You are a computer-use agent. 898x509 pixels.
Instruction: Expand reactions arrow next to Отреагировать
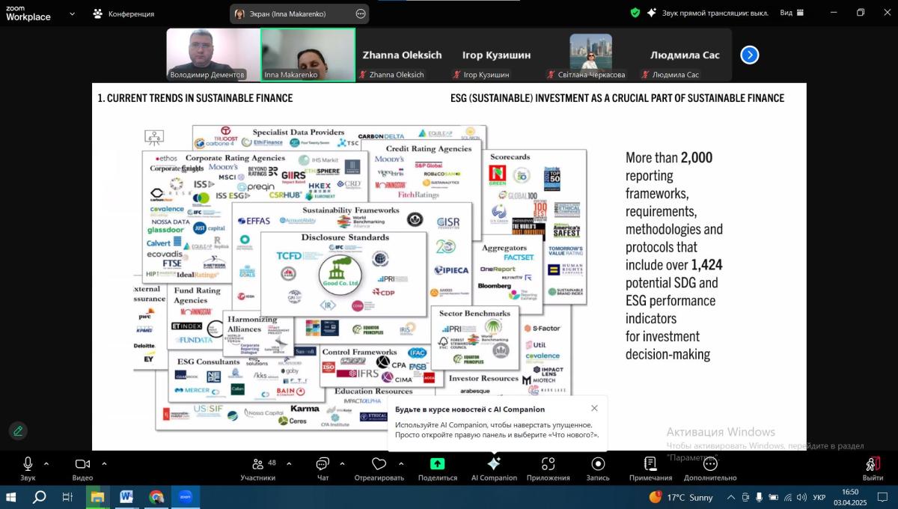pyautogui.click(x=400, y=463)
